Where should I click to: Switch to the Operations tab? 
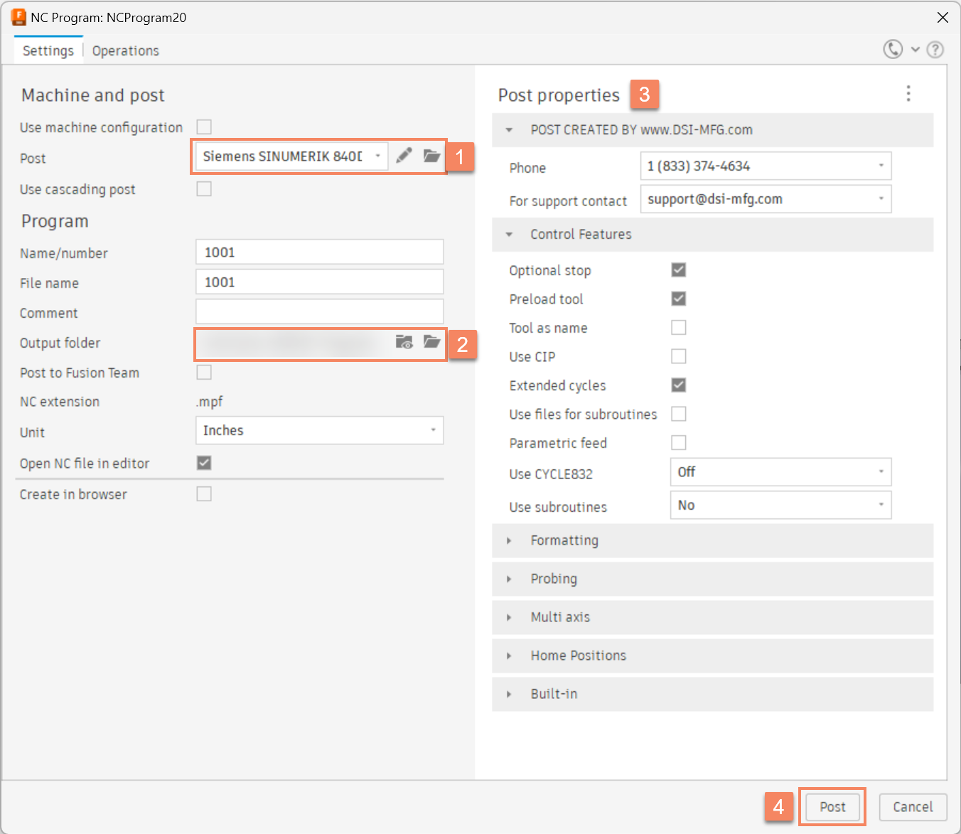pos(125,50)
